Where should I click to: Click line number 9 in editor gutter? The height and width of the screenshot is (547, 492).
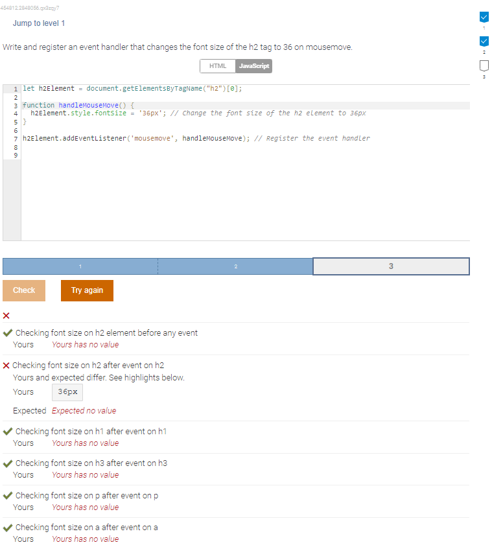pos(16,156)
